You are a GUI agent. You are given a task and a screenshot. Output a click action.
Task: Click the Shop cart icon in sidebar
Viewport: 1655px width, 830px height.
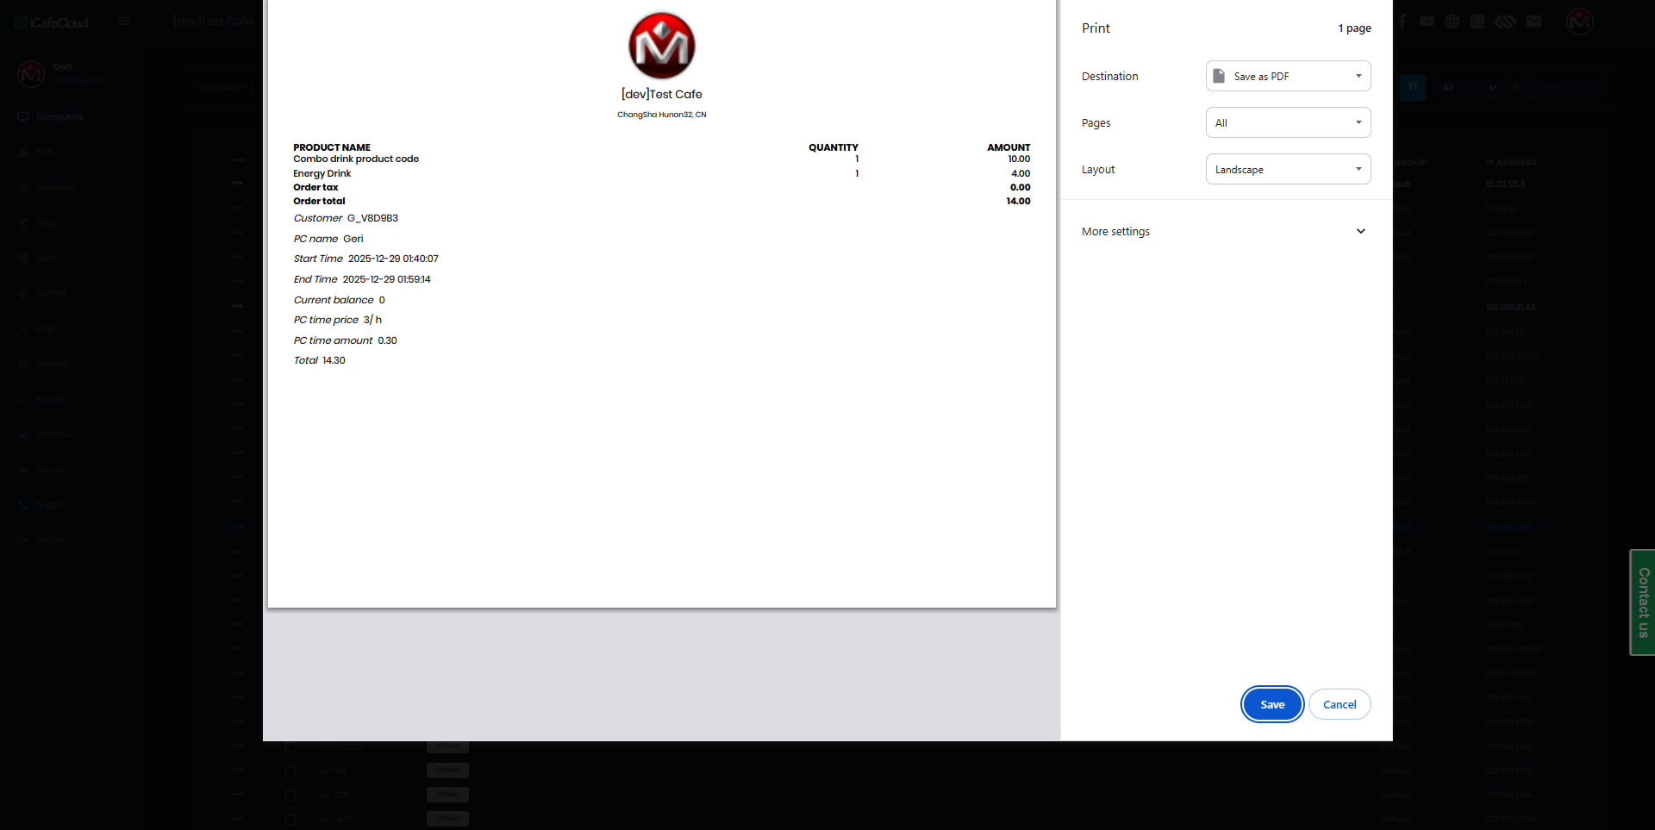click(23, 223)
